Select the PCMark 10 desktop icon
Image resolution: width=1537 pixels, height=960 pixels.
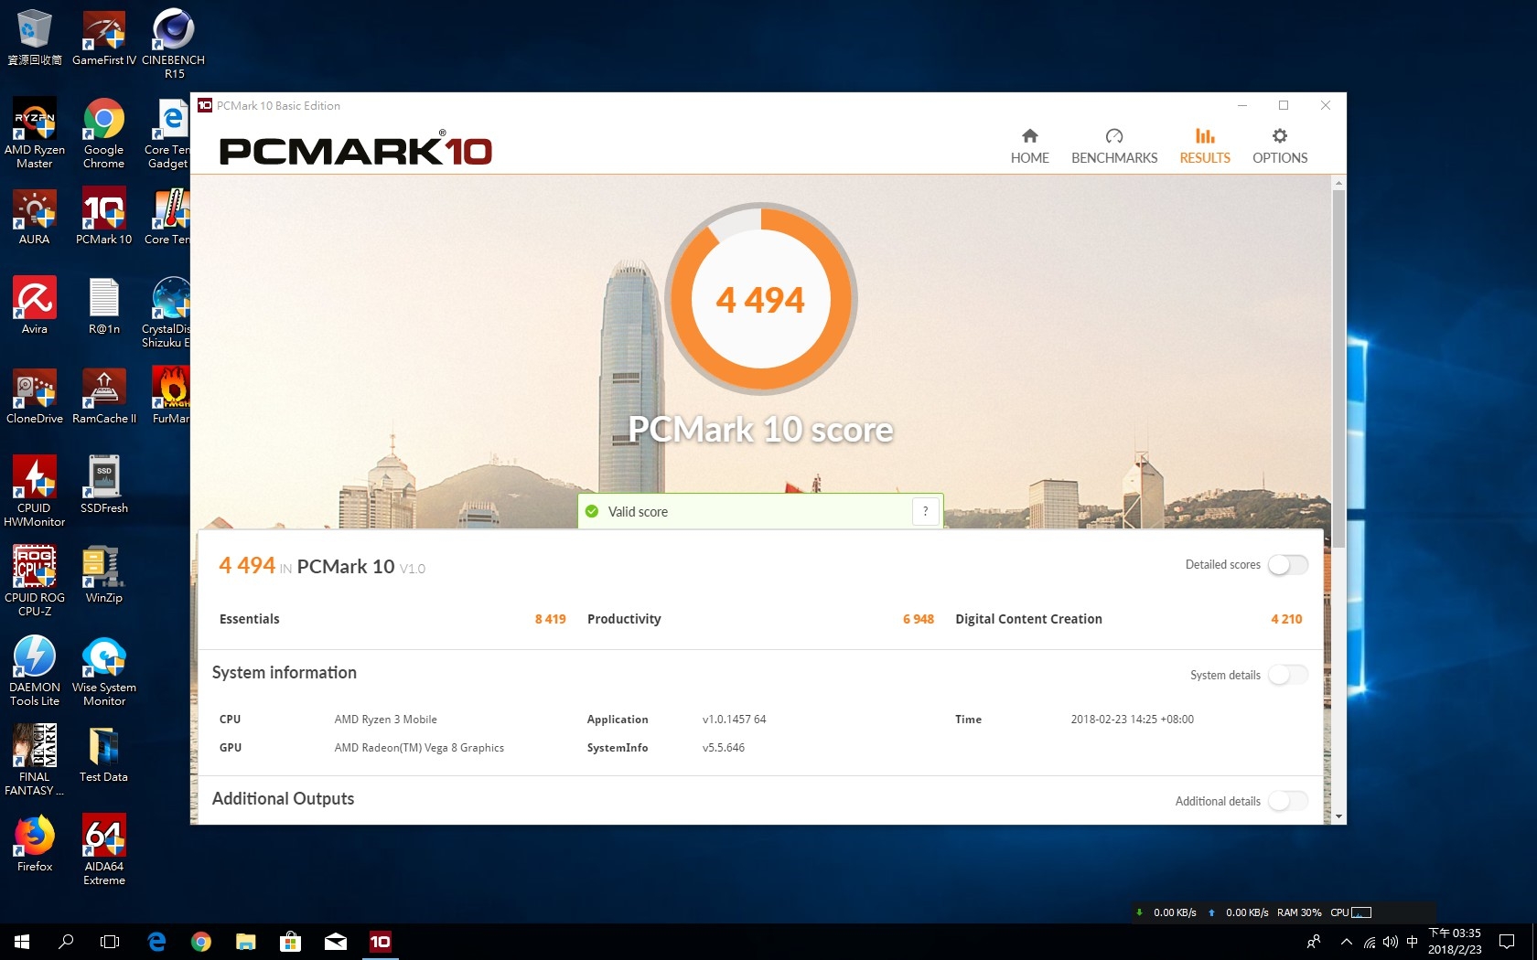click(x=103, y=217)
